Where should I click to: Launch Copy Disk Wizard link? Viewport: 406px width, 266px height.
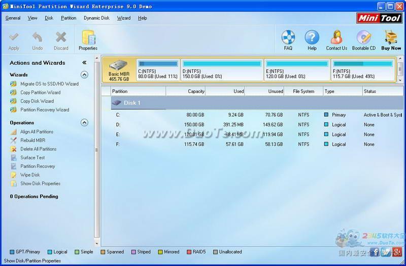point(37,101)
